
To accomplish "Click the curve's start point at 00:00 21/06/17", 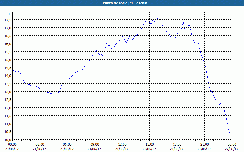I will coord(13,69).
